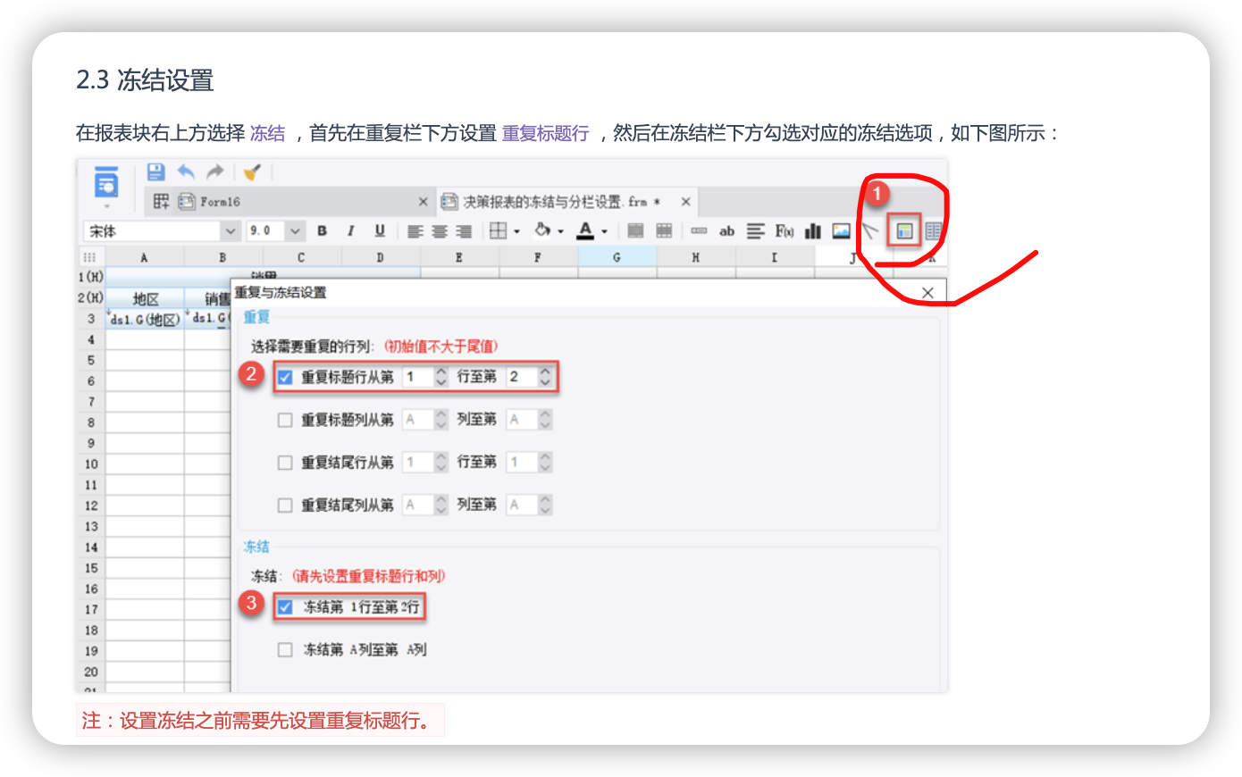Click the format painter brush icon

coord(252,171)
